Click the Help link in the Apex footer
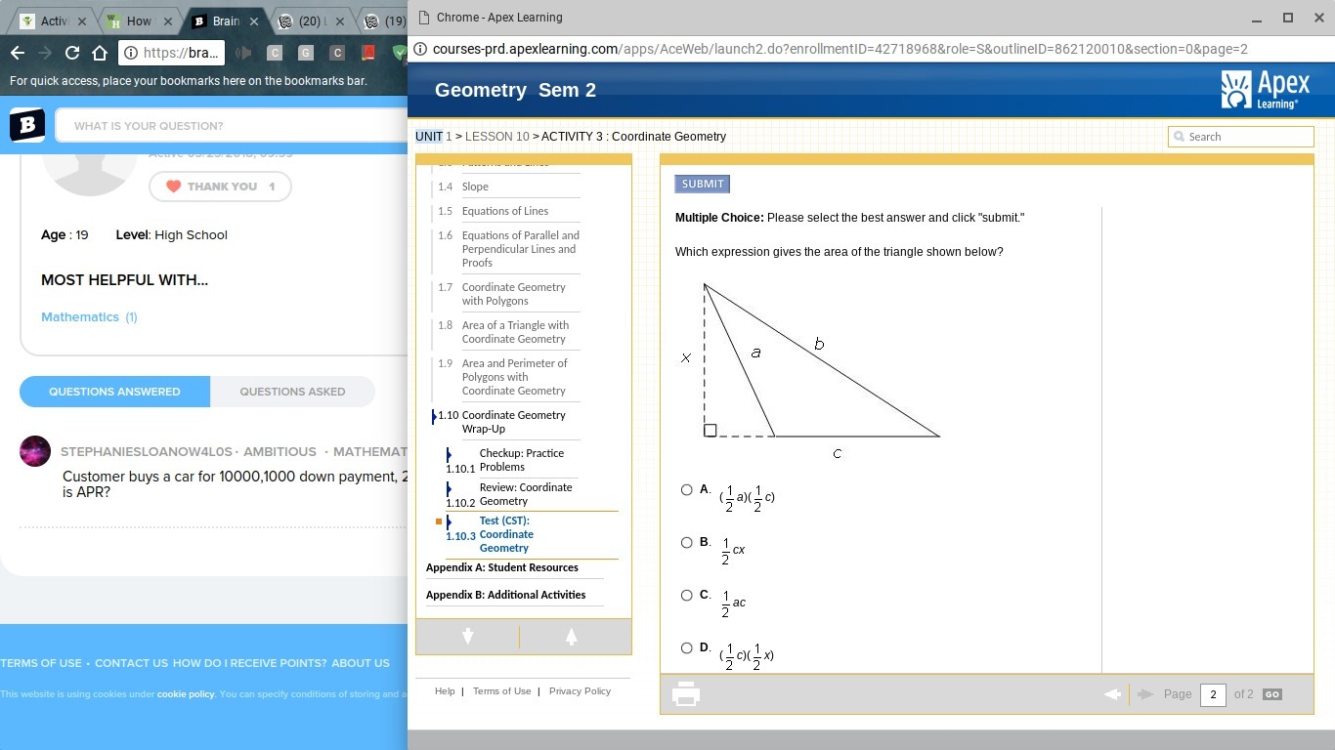Viewport: 1335px width, 750px height. [x=445, y=691]
